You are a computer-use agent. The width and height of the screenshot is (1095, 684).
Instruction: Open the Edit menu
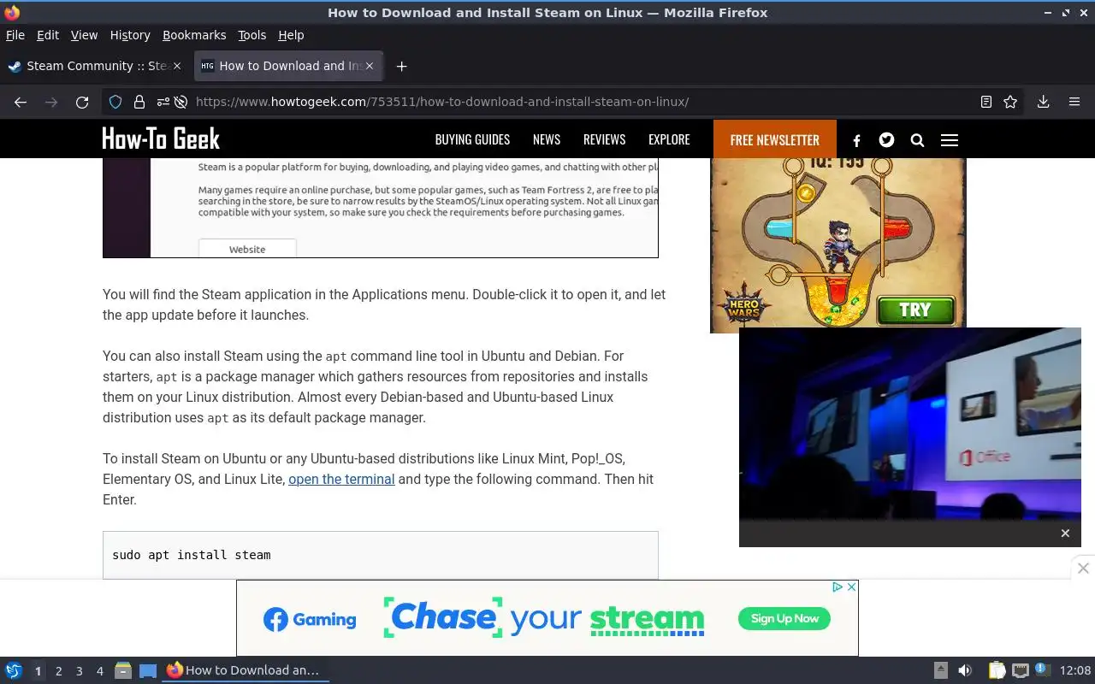pyautogui.click(x=48, y=35)
